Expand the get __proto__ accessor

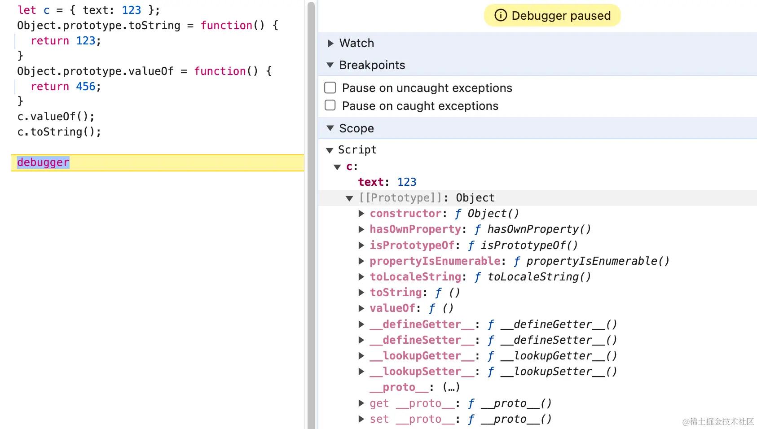(361, 403)
